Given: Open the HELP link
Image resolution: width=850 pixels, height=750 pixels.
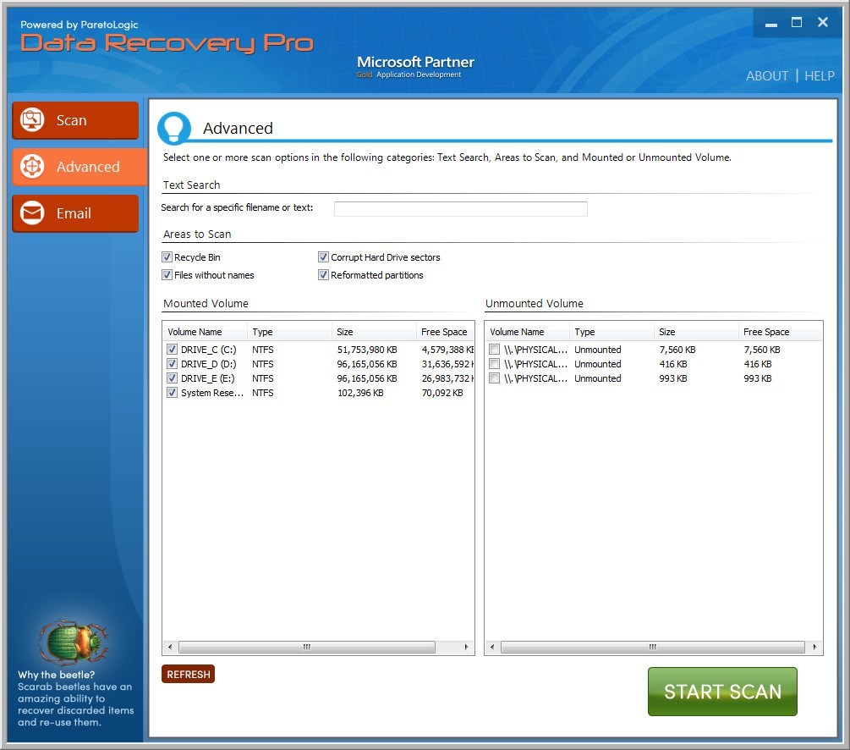Looking at the screenshot, I should (819, 76).
